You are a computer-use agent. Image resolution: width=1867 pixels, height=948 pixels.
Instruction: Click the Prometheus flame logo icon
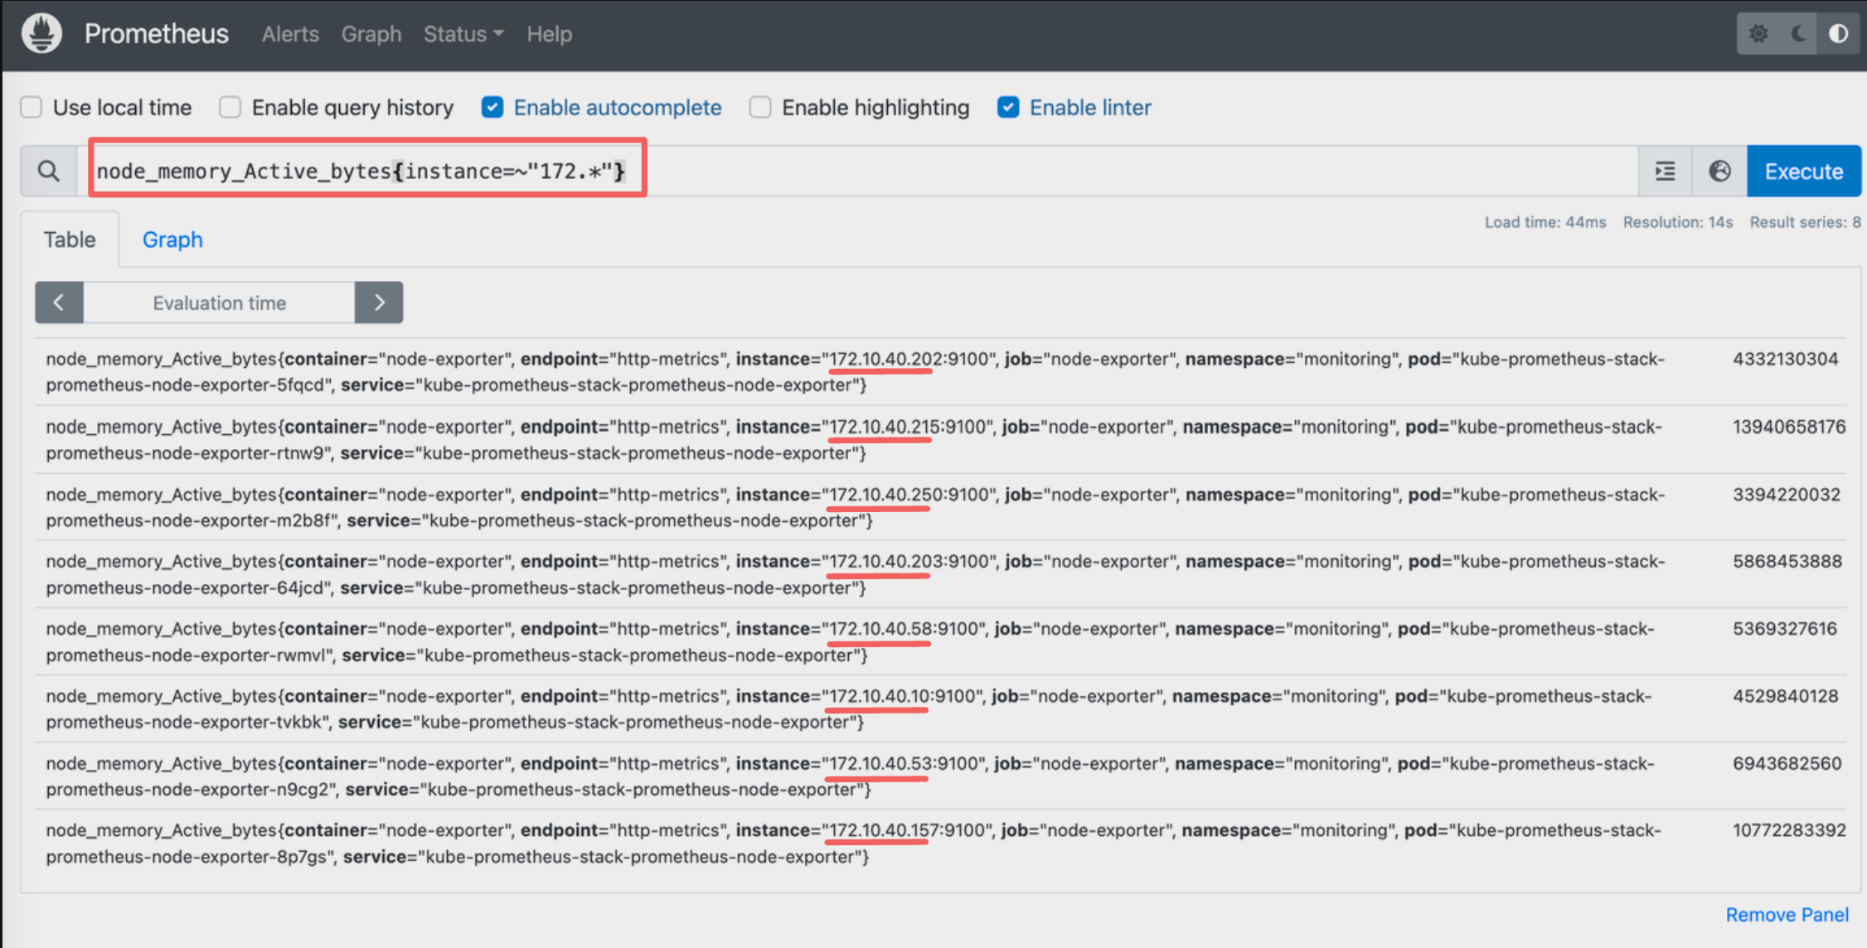tap(41, 34)
